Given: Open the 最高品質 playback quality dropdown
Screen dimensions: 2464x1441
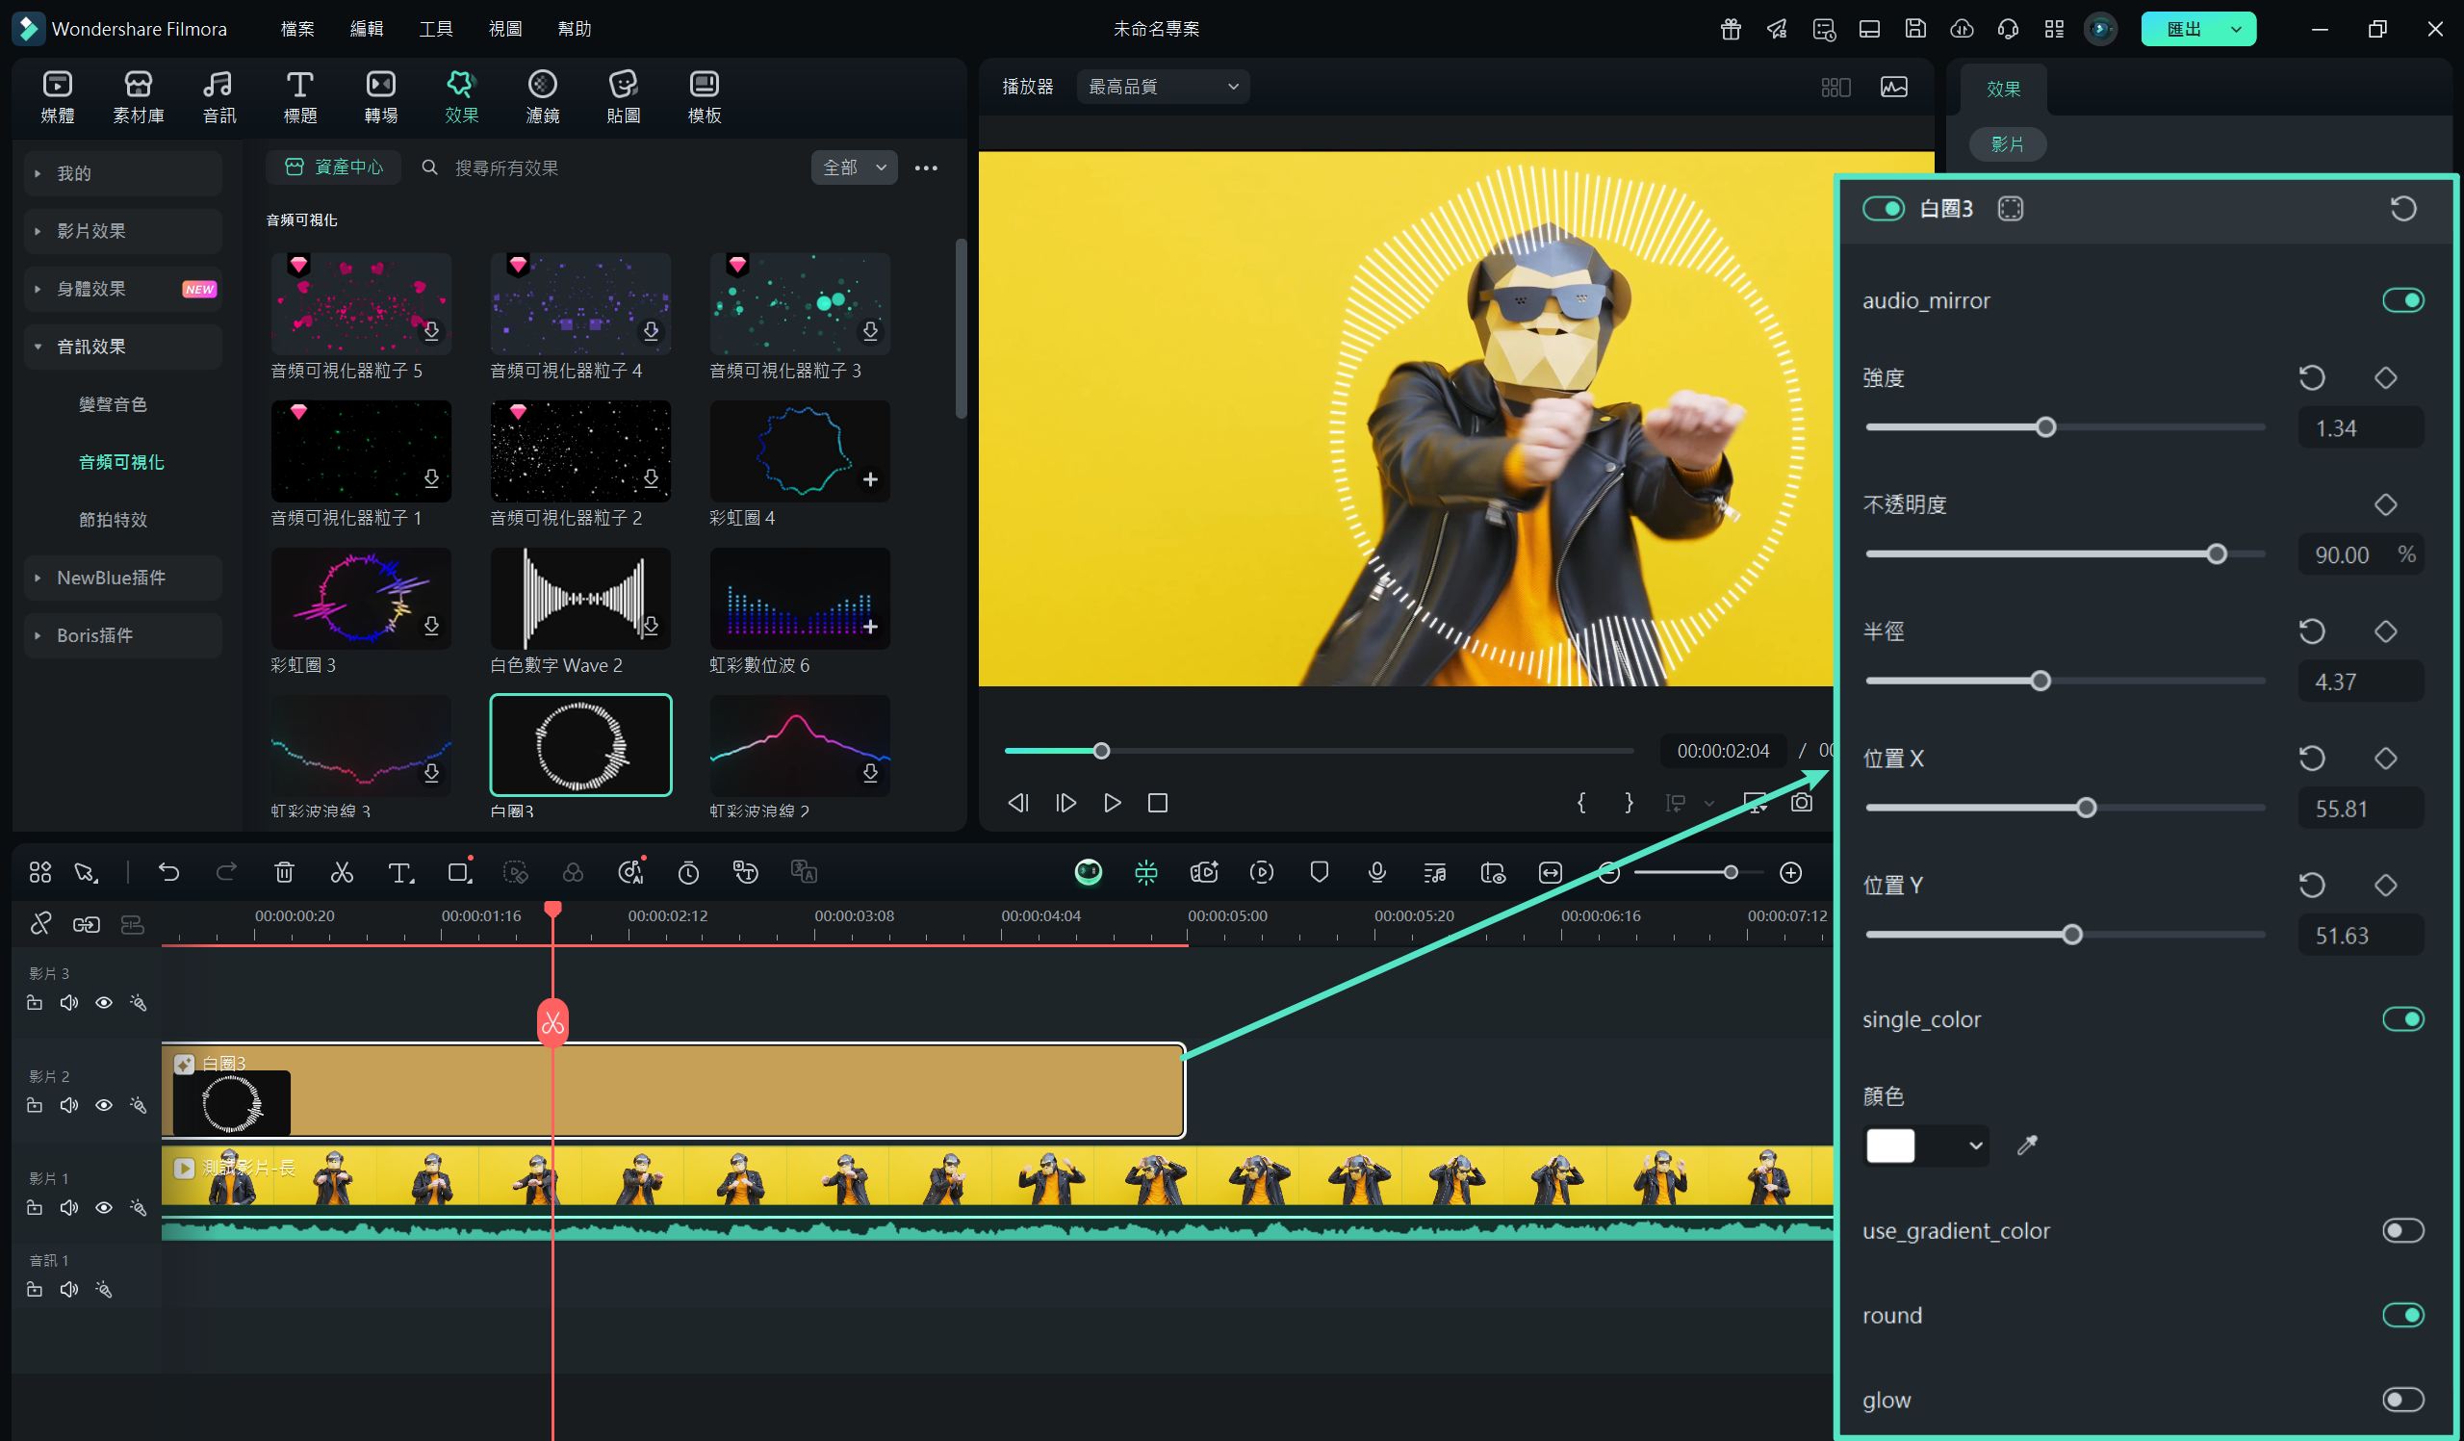Looking at the screenshot, I should (x=1163, y=87).
